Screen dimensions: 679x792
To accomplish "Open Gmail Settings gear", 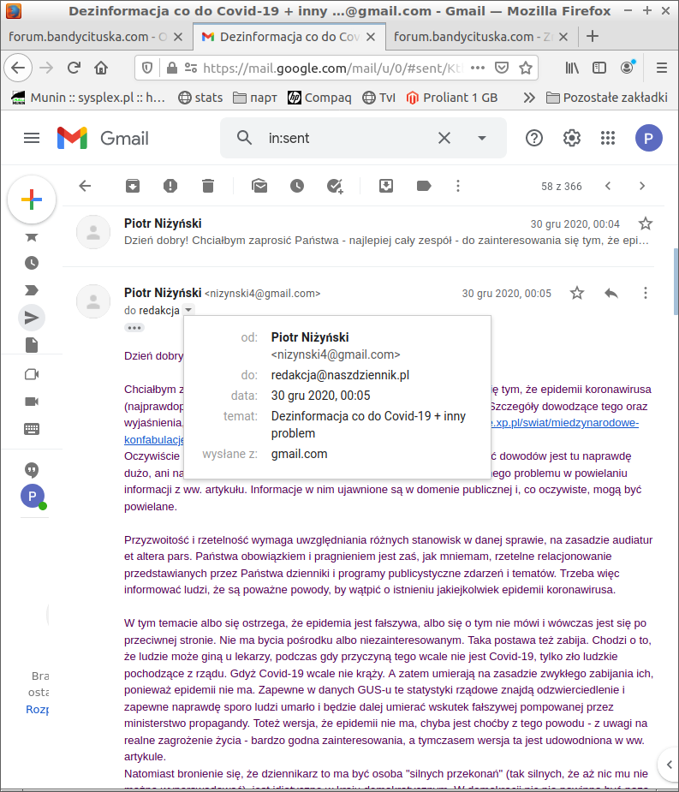I will [571, 138].
